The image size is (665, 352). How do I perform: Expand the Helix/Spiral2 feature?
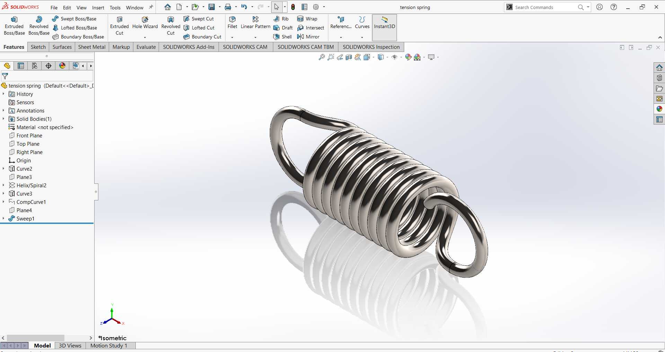3,185
